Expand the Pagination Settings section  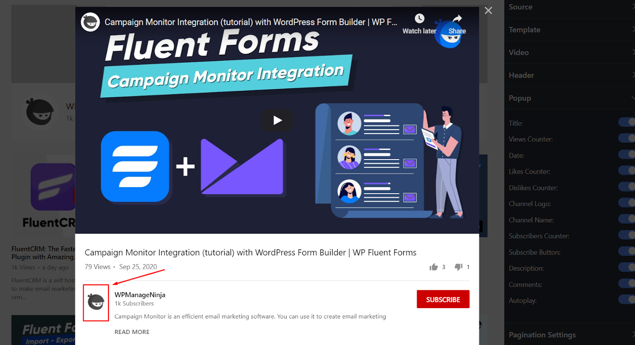(570, 335)
